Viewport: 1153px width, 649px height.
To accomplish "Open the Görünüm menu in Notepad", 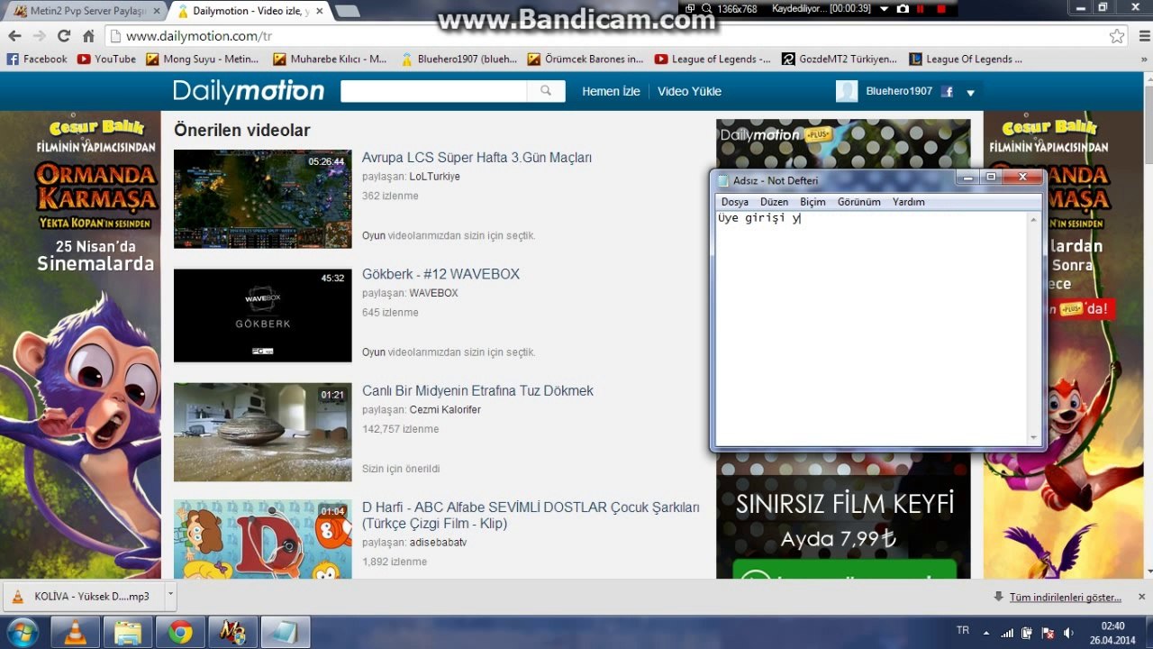I will pyautogui.click(x=859, y=202).
